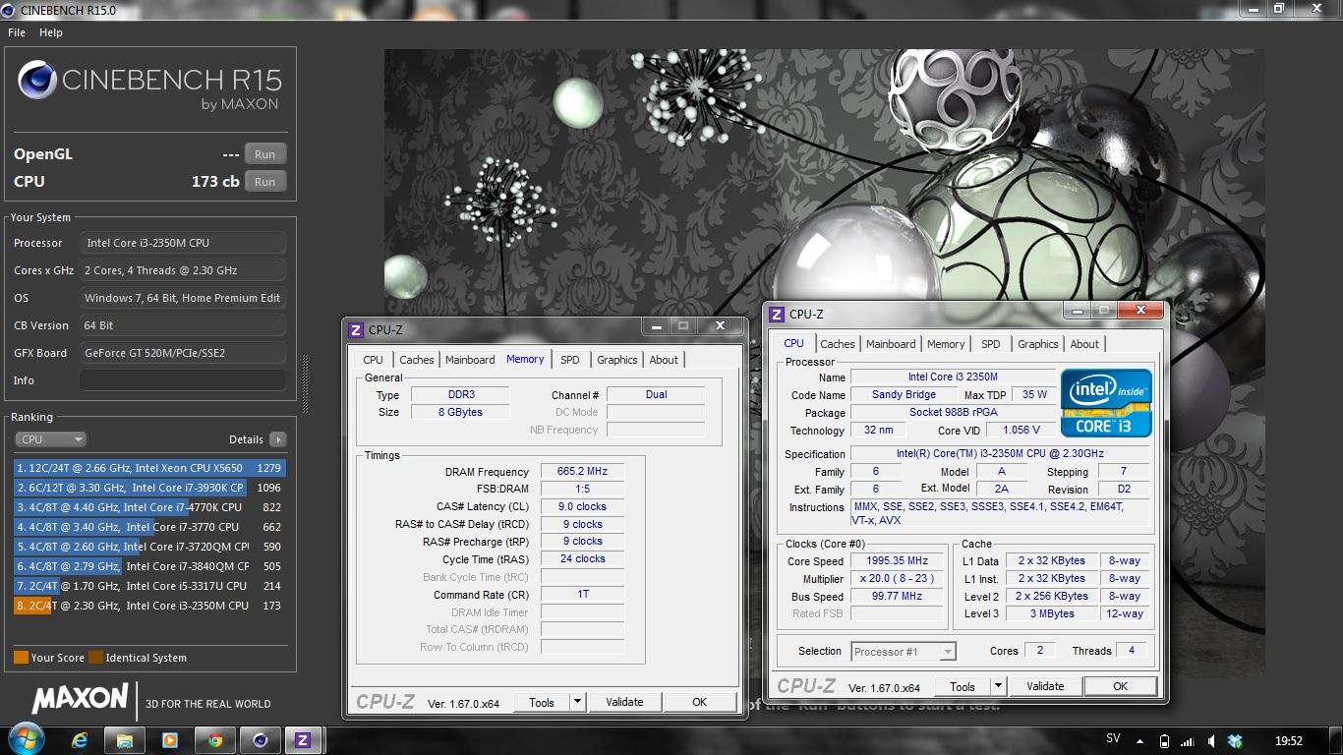The image size is (1343, 755).
Task: Open SPD tab in Memory CPU-Z window
Action: [570, 360]
